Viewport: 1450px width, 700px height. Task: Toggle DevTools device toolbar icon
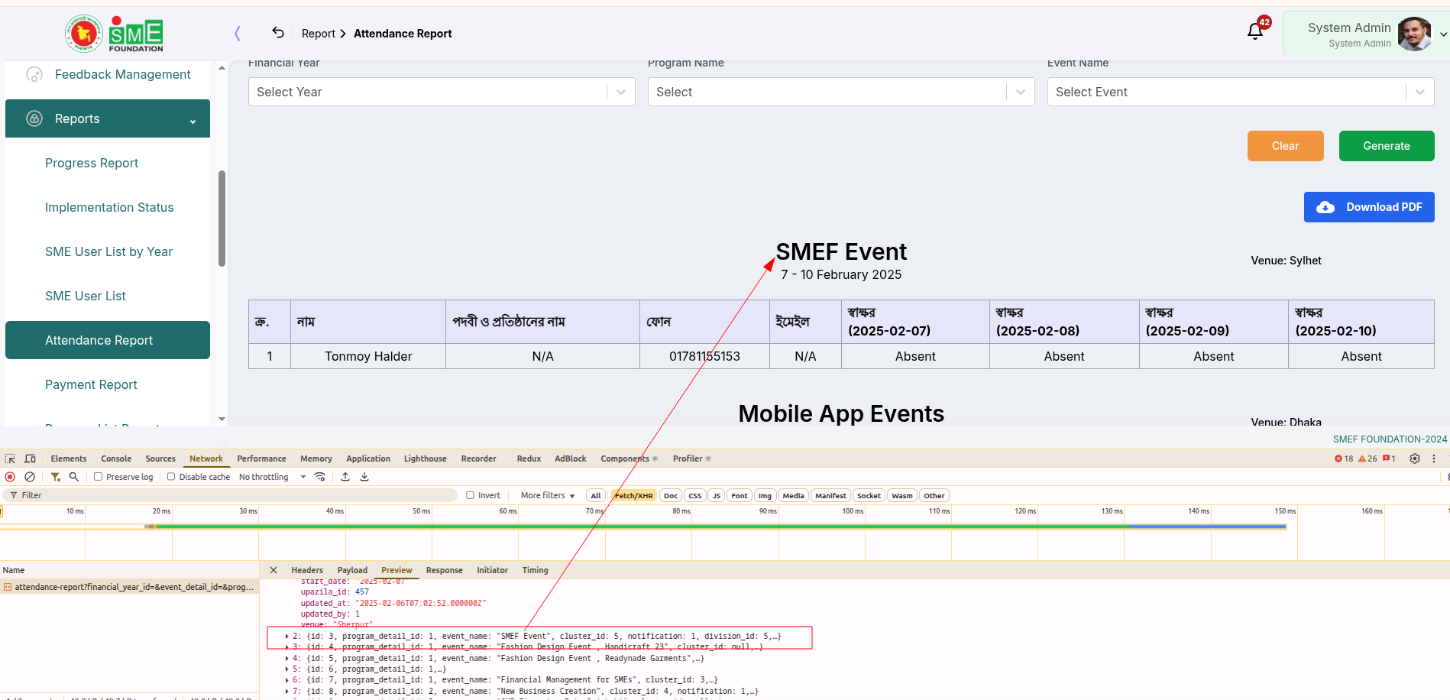click(31, 459)
